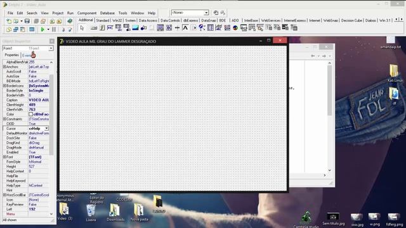Switch to the Properties tab
The image size is (406, 228).
pos(11,55)
